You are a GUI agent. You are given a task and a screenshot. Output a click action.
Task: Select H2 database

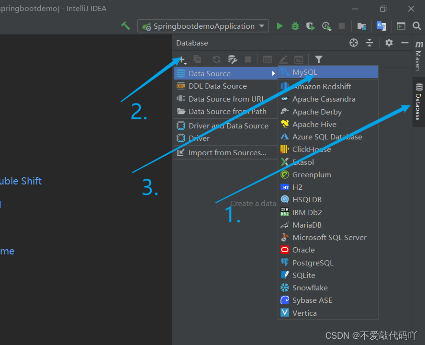click(328, 187)
